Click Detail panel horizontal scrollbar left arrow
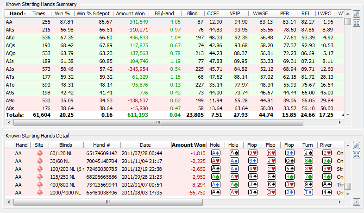Screen dimensions: 364x213 click(8, 202)
